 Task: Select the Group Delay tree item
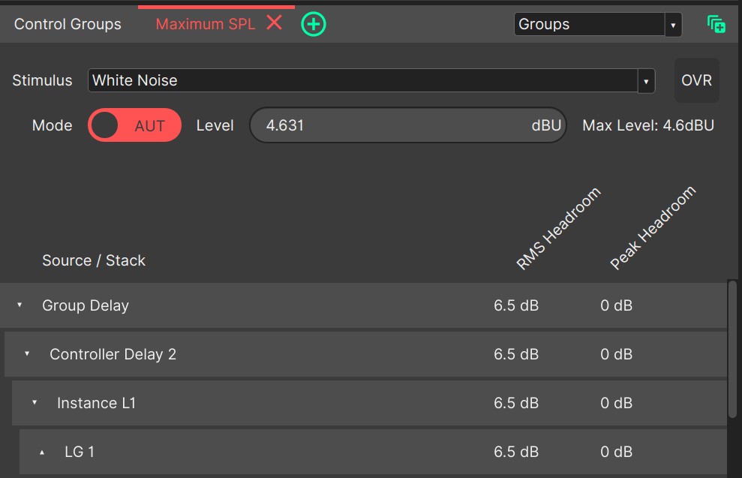(86, 305)
